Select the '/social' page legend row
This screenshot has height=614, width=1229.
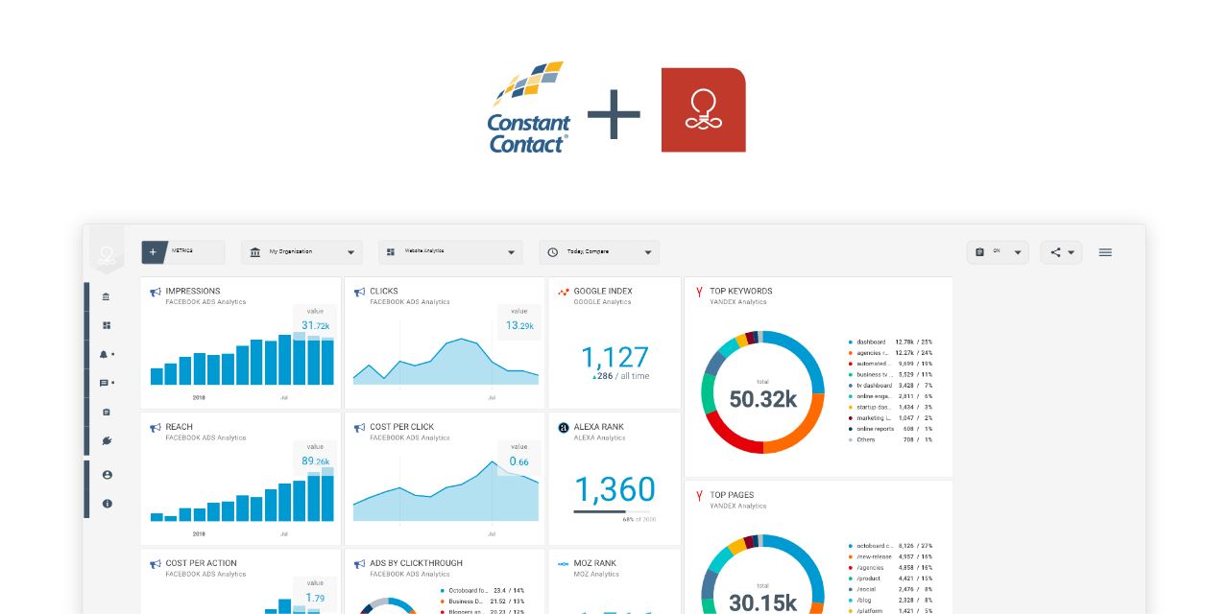(x=890, y=589)
